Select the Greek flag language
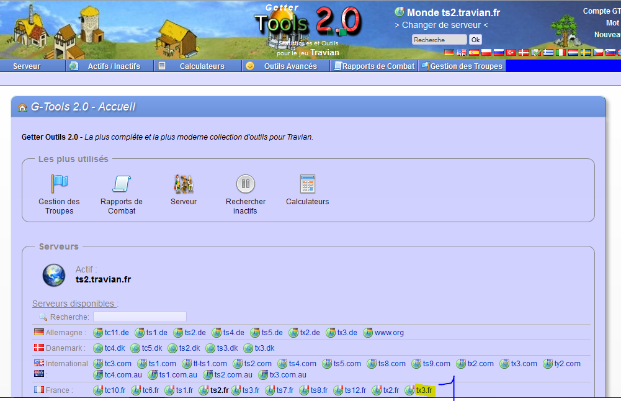This screenshot has width=621, height=401. point(548,52)
